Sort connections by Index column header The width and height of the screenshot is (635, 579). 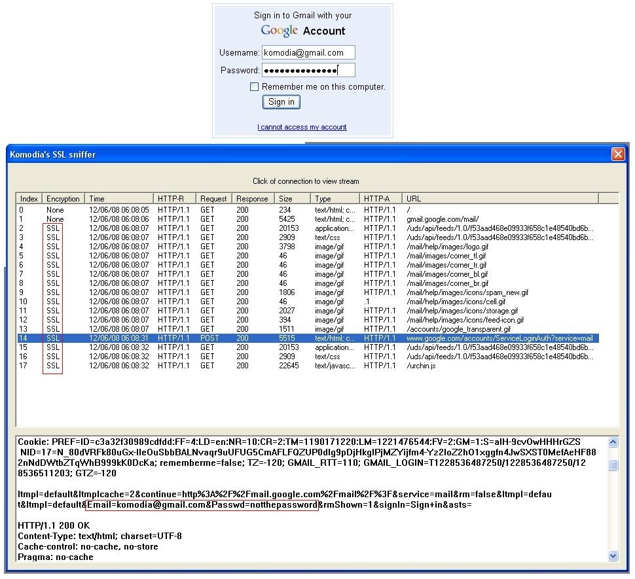tap(29, 199)
